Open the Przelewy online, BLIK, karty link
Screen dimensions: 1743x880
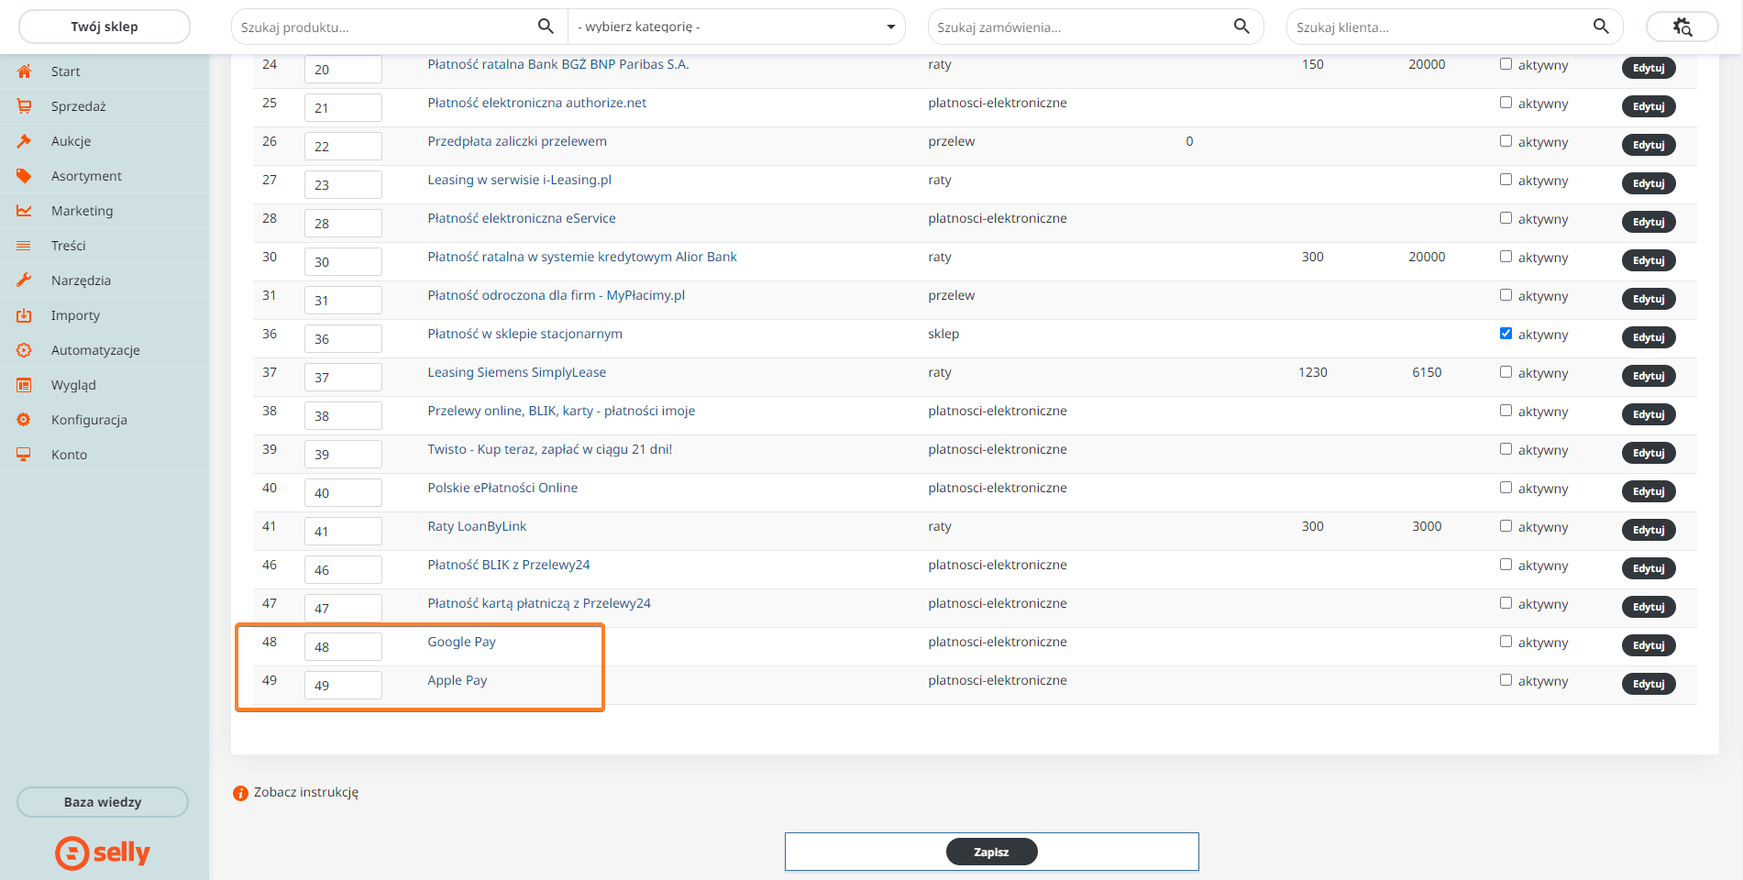tap(561, 411)
